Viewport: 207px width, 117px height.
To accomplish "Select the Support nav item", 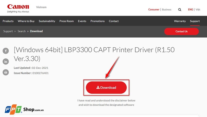I will pos(195,21).
